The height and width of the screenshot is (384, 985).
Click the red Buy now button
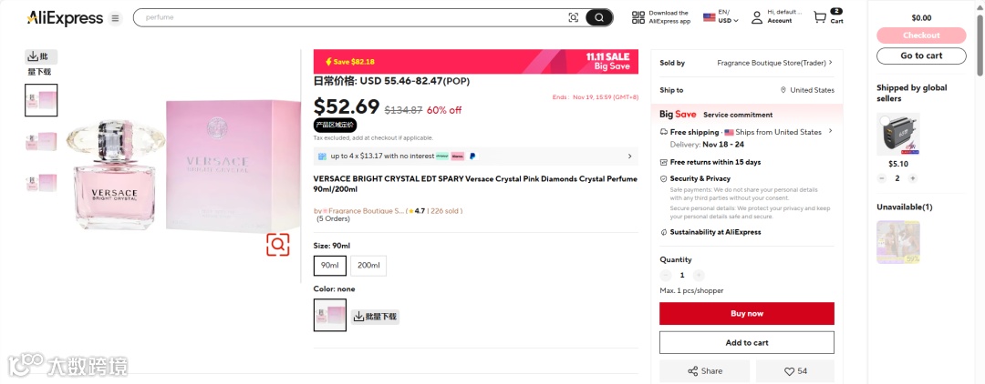coord(746,313)
